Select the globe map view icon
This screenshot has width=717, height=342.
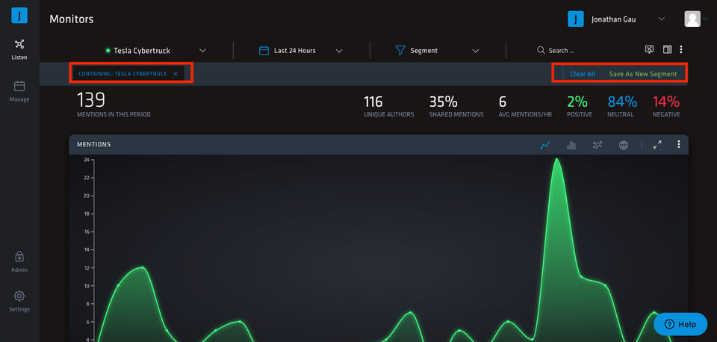624,145
